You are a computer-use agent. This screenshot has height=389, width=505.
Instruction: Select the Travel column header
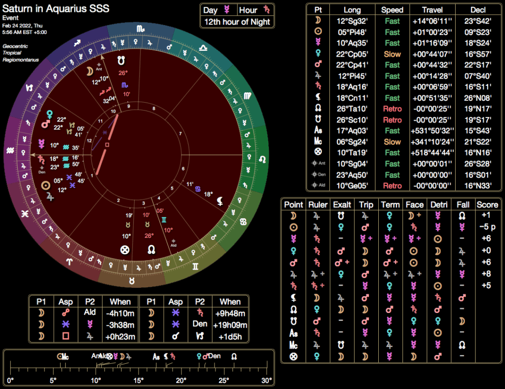pyautogui.click(x=432, y=10)
